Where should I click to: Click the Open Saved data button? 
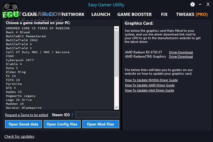[x=23, y=124]
